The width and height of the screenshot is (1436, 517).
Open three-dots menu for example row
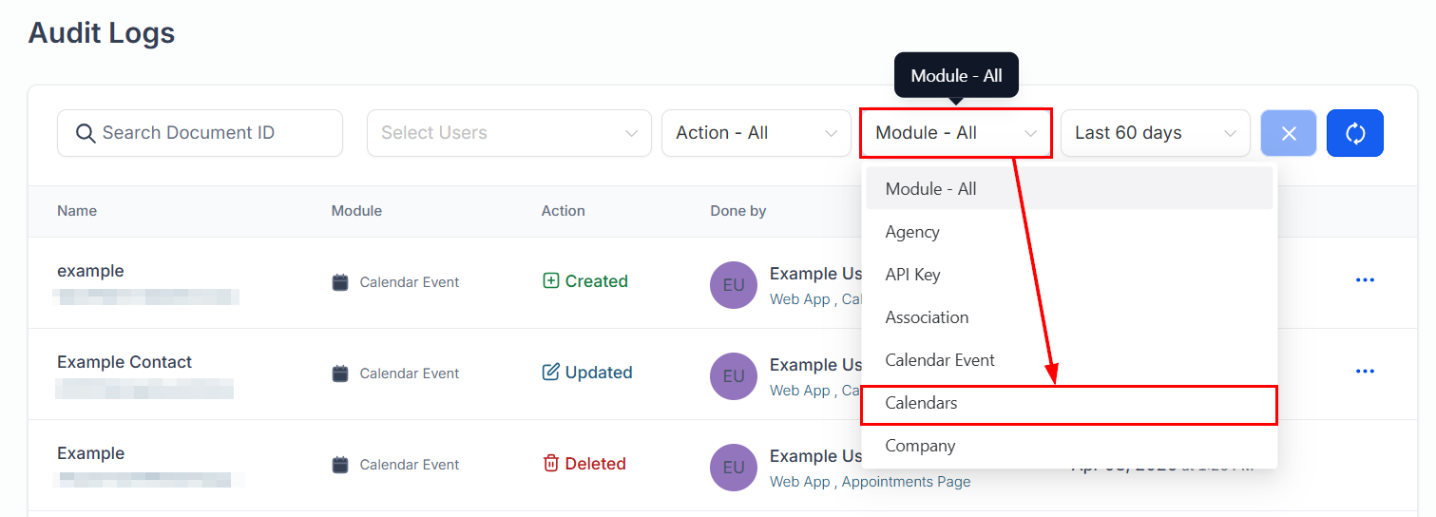(1365, 280)
